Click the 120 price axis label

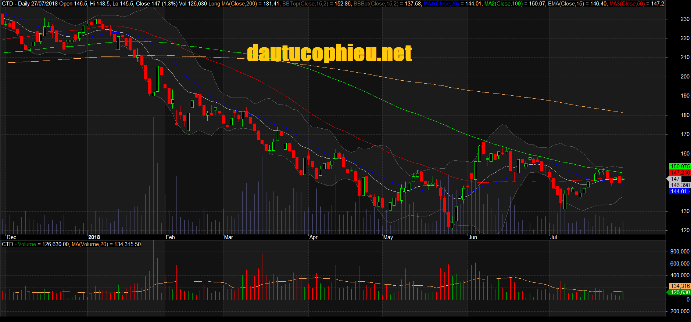[685, 230]
